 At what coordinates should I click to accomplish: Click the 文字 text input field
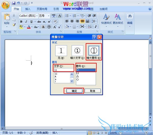(x=64, y=70)
